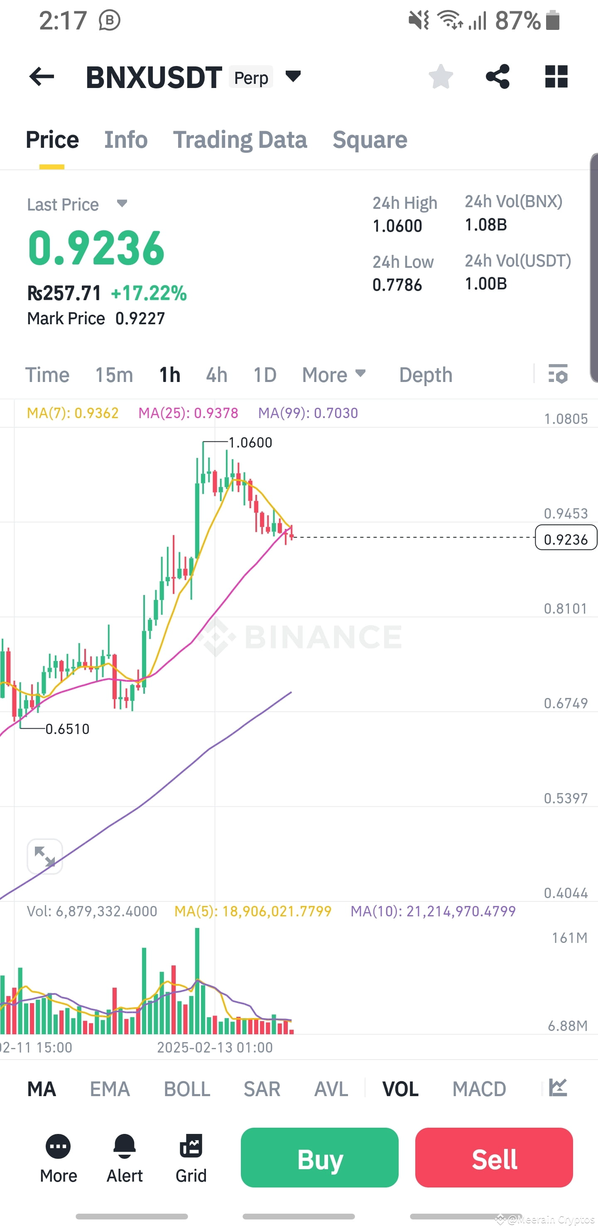Toggle BNXUSDT as favorite via the star
The image size is (598, 1229).
click(x=440, y=77)
